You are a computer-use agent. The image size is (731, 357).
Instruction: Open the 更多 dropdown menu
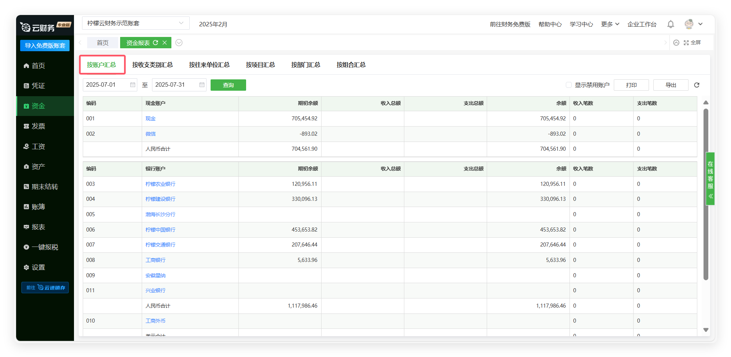pos(610,24)
